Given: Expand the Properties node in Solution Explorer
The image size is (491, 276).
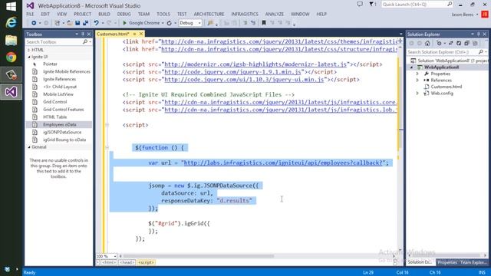Looking at the screenshot, I should [417, 74].
